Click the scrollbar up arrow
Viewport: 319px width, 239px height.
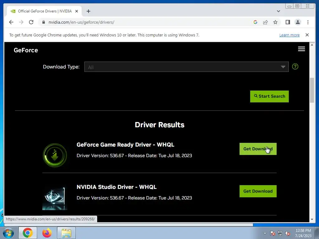pyautogui.click(x=312, y=45)
